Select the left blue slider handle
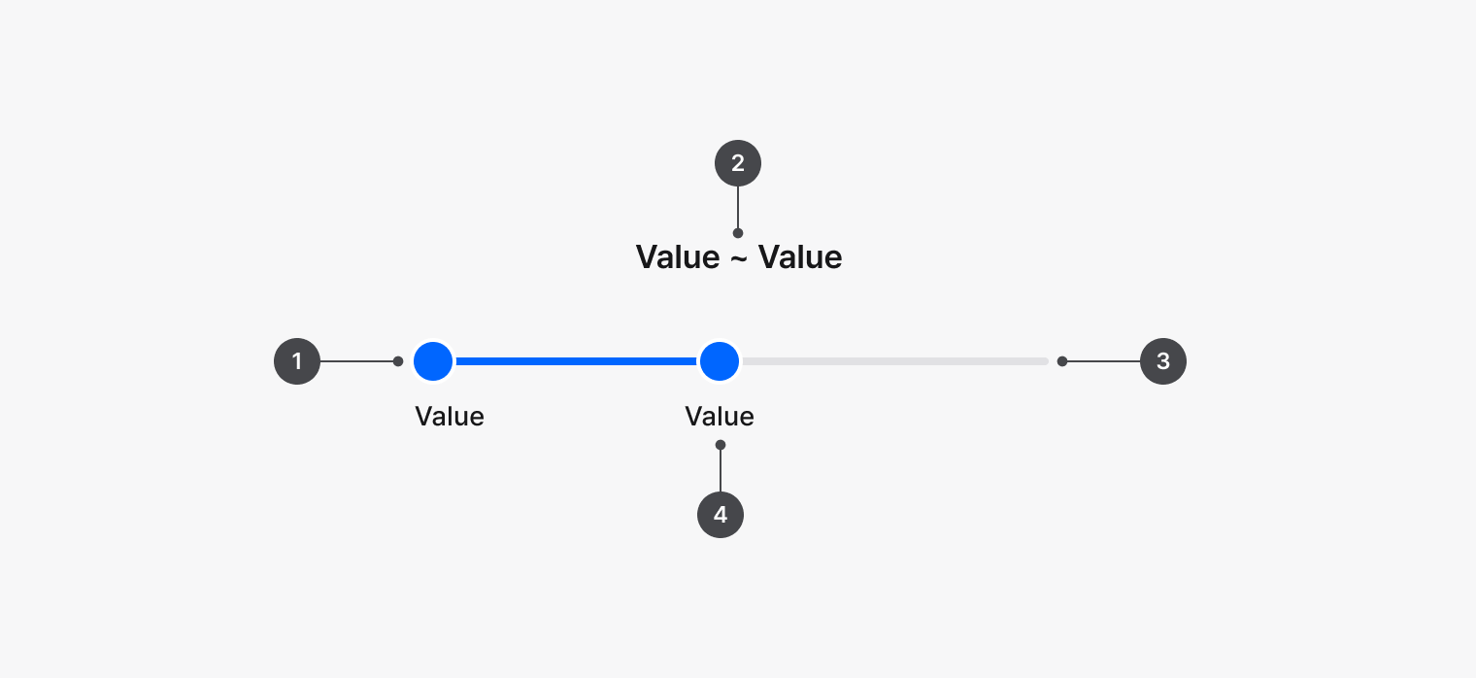Image resolution: width=1476 pixels, height=678 pixels. [x=433, y=361]
